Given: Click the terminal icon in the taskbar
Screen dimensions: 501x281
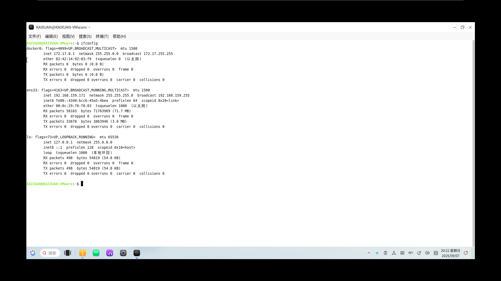Looking at the screenshot, I should [137, 253].
